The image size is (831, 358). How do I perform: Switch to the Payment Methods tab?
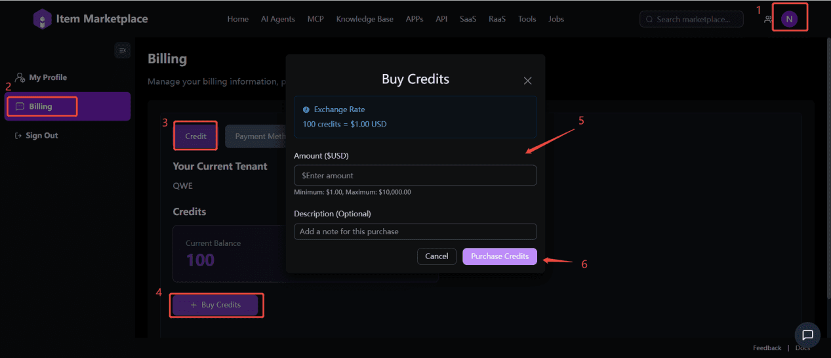point(256,136)
